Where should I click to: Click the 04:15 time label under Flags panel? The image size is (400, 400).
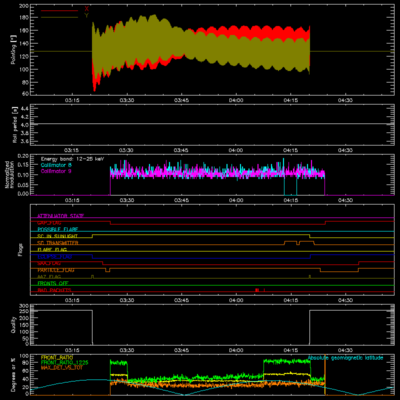click(x=291, y=300)
